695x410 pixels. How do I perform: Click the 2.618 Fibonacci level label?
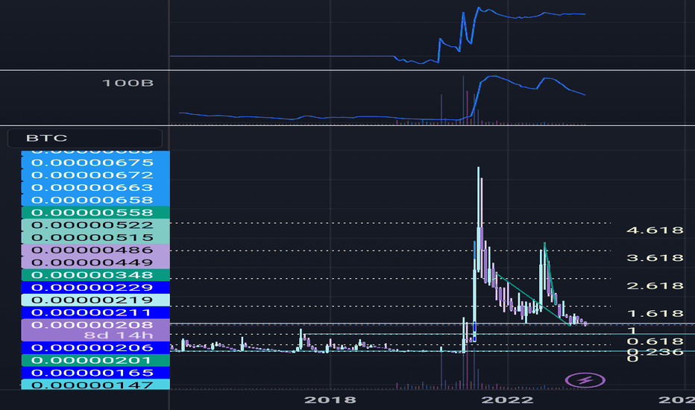point(655,286)
